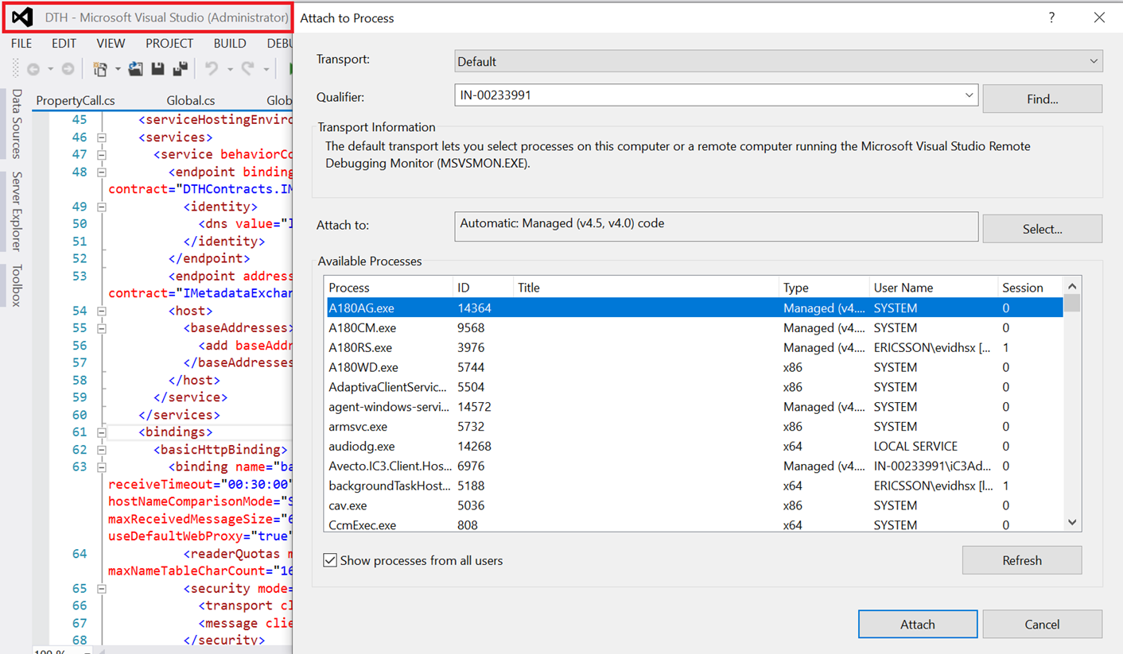Open the PROJECT menu
The height and width of the screenshot is (654, 1123).
169,44
